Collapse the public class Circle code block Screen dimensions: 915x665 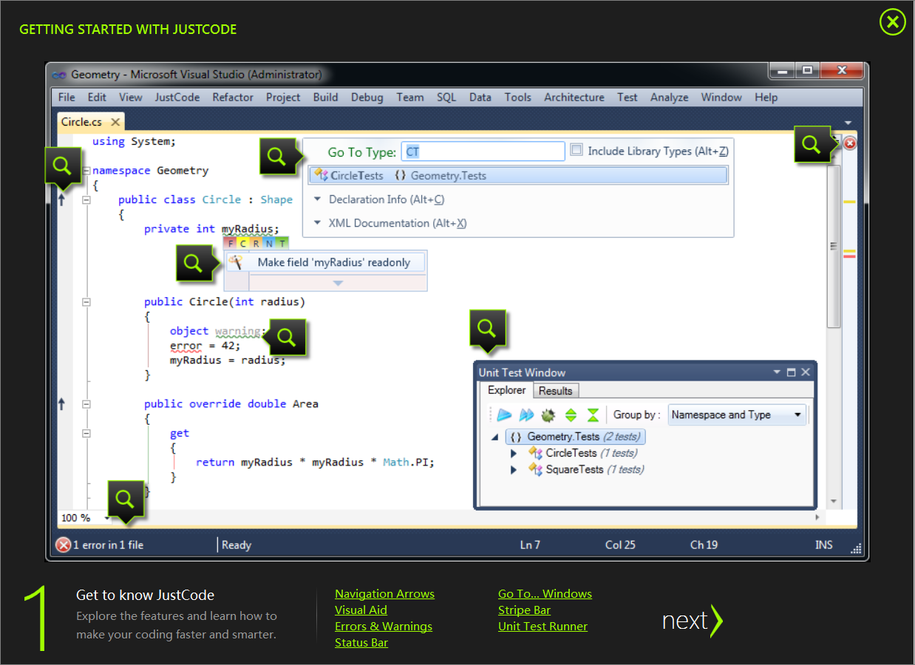pyautogui.click(x=86, y=199)
